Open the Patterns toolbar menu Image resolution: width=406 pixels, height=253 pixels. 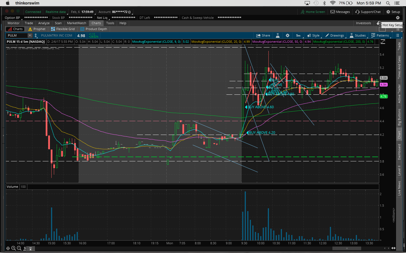[380, 35]
